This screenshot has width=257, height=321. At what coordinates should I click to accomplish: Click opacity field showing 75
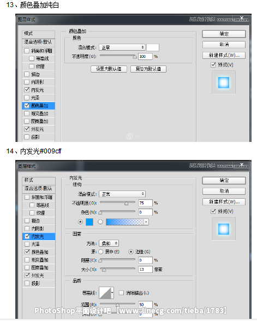point(145,203)
